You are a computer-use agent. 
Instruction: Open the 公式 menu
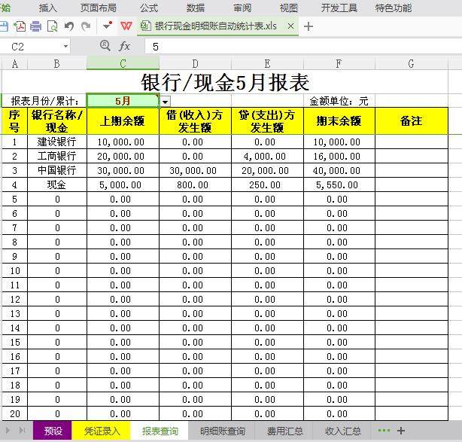[149, 8]
